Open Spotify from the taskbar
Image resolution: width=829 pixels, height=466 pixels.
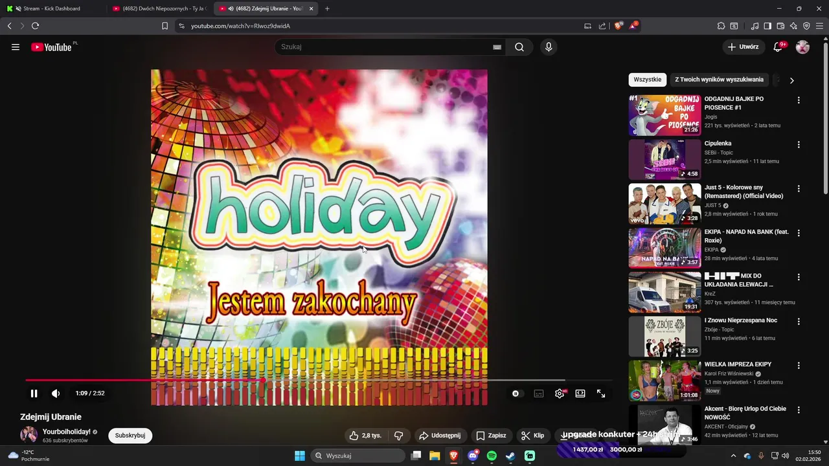[492, 456]
